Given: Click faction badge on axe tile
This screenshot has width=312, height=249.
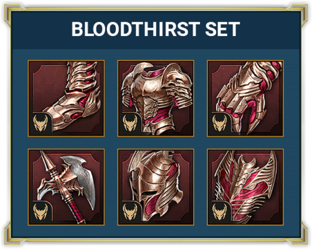Looking at the screenshot, I should (41, 212).
